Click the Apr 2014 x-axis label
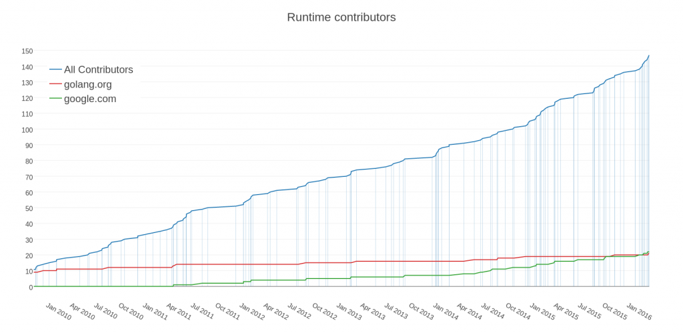Screen dimensions: 683x333 pyautogui.click(x=469, y=312)
